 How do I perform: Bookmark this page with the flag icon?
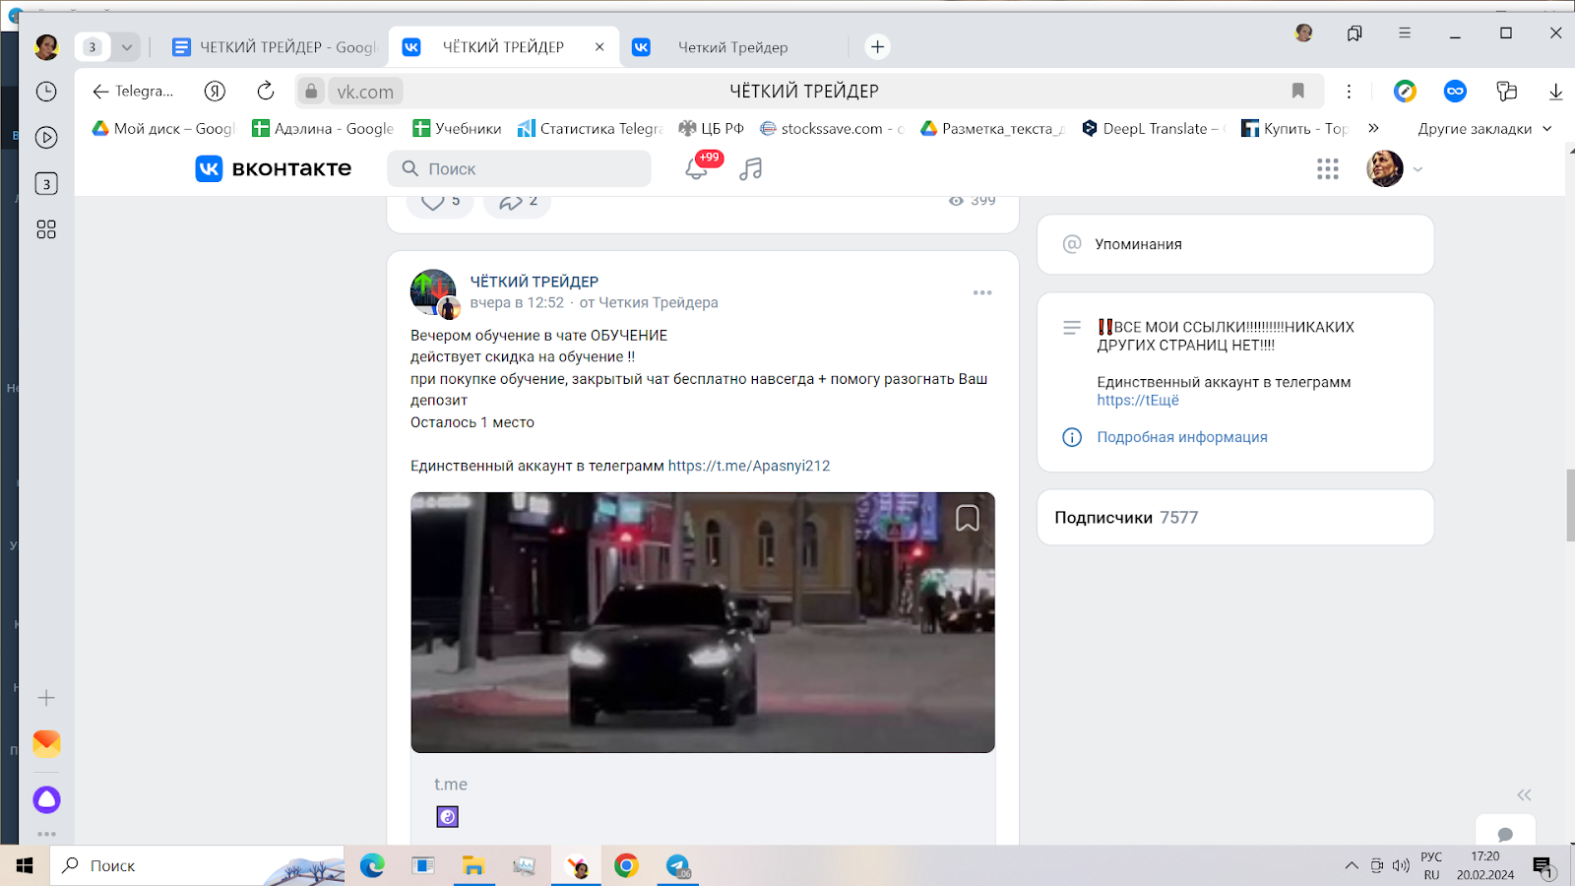[1298, 92]
